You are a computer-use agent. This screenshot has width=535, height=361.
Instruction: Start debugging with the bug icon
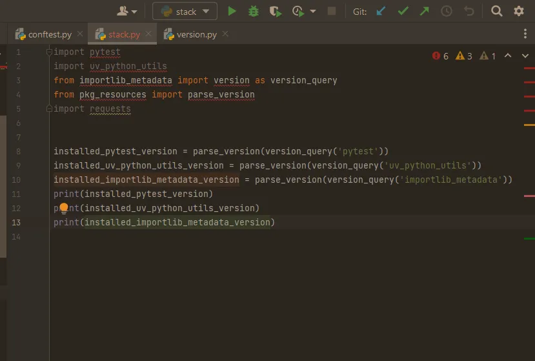(x=253, y=11)
